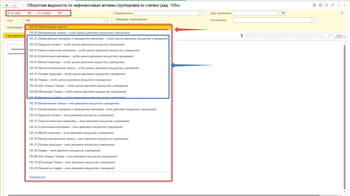Expand the Дата заполнения dropdown arrow
The width and height of the screenshot is (350, 196).
click(x=279, y=13)
